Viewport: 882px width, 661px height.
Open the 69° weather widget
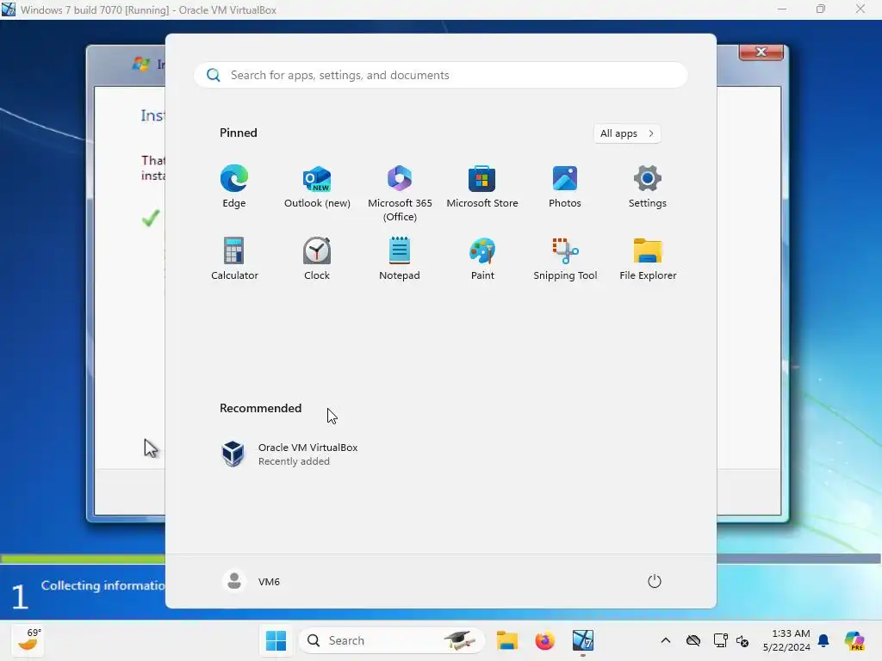point(28,639)
